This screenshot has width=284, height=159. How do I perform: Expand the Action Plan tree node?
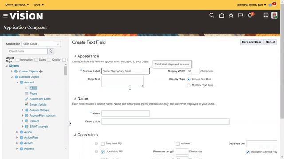pos(17,137)
